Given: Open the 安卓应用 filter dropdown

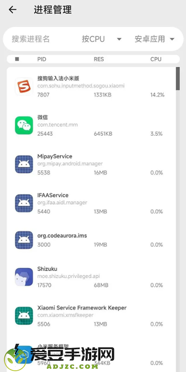Looking at the screenshot, I should click(154, 39).
